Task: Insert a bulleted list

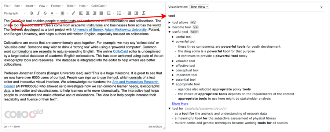Action: click(119, 13)
